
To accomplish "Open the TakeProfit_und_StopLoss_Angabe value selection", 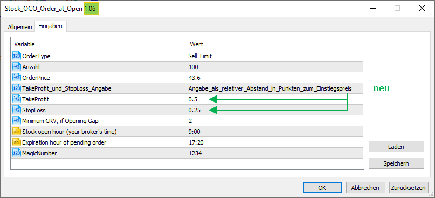I will (x=275, y=88).
